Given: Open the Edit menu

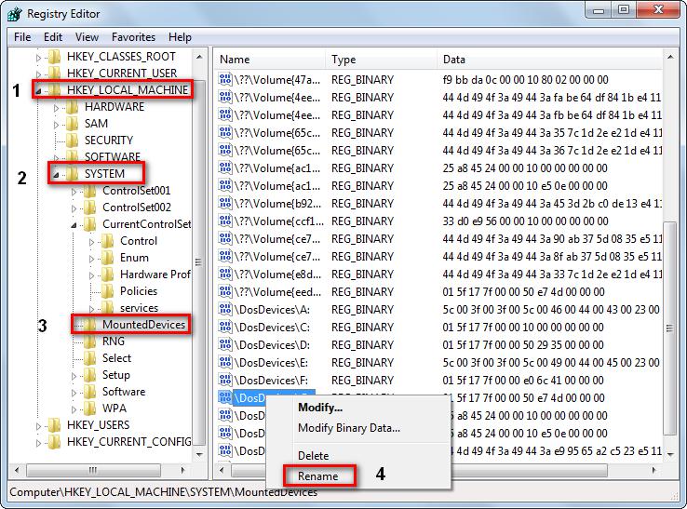Looking at the screenshot, I should point(53,37).
